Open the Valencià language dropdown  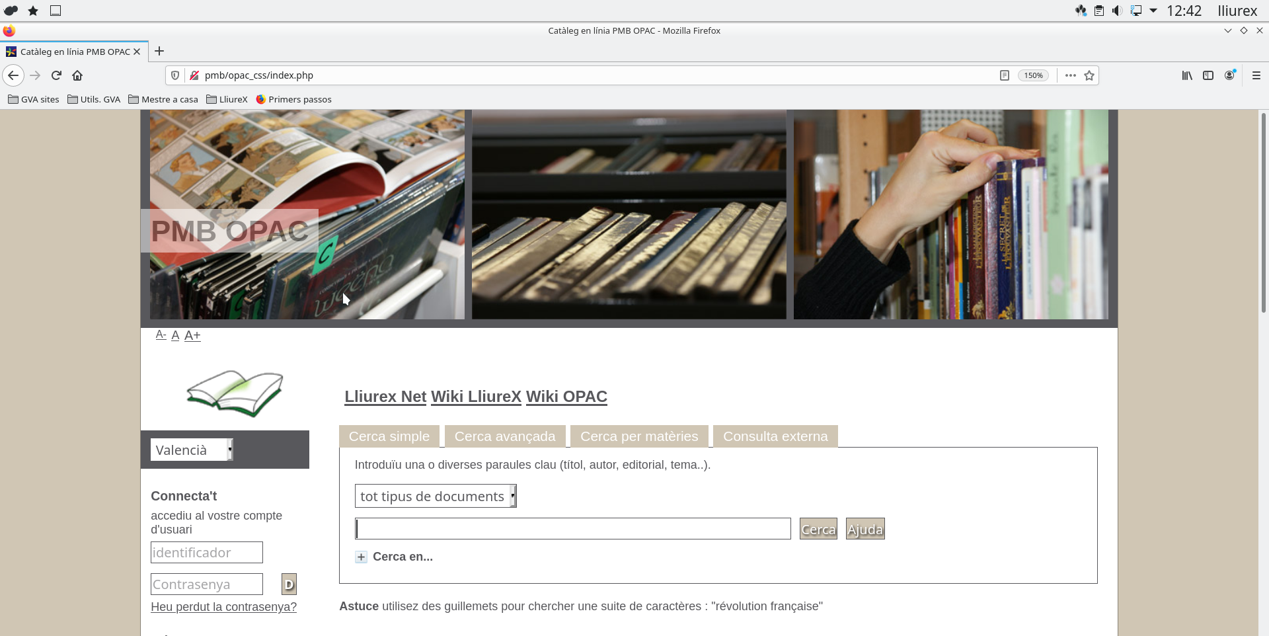pyautogui.click(x=192, y=450)
